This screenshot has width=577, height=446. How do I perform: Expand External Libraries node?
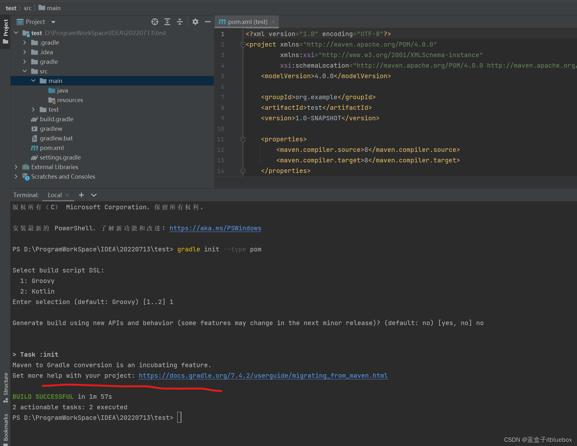pos(16,167)
